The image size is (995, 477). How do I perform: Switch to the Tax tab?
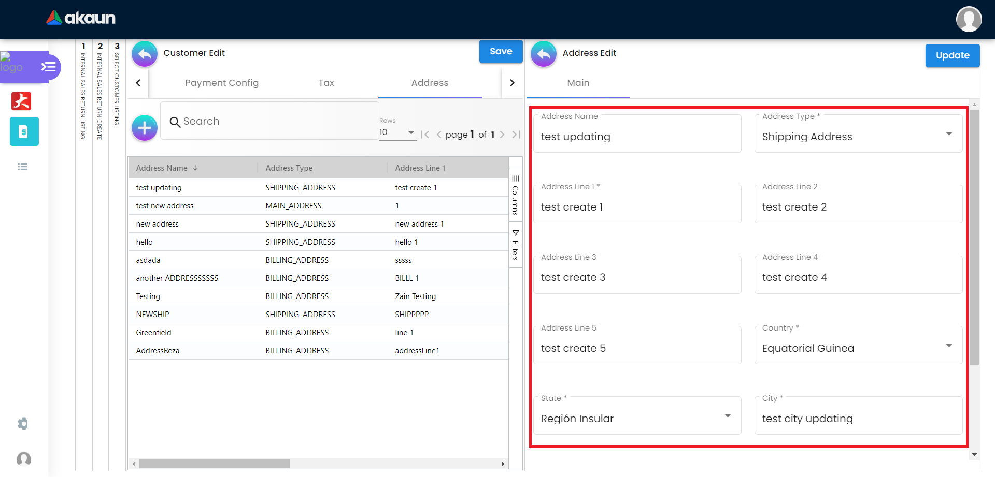(326, 83)
